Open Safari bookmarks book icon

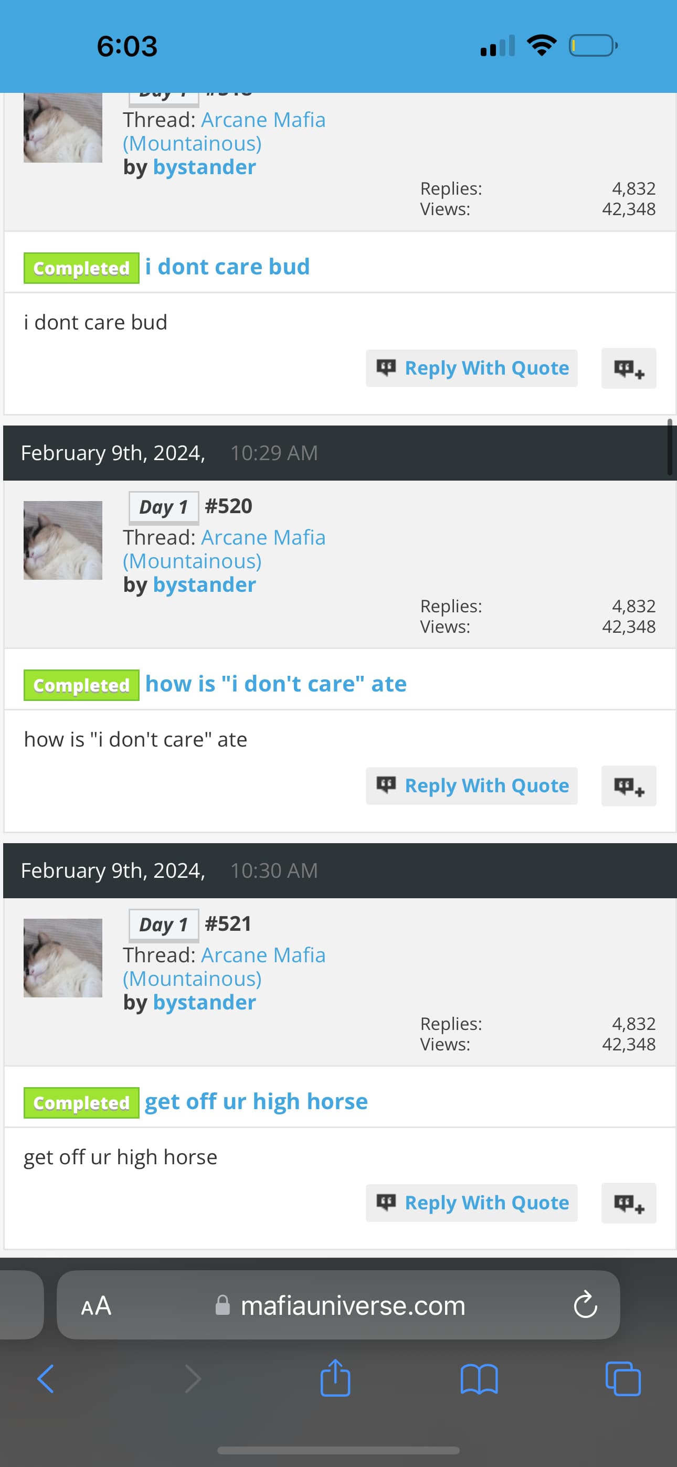coord(479,1379)
